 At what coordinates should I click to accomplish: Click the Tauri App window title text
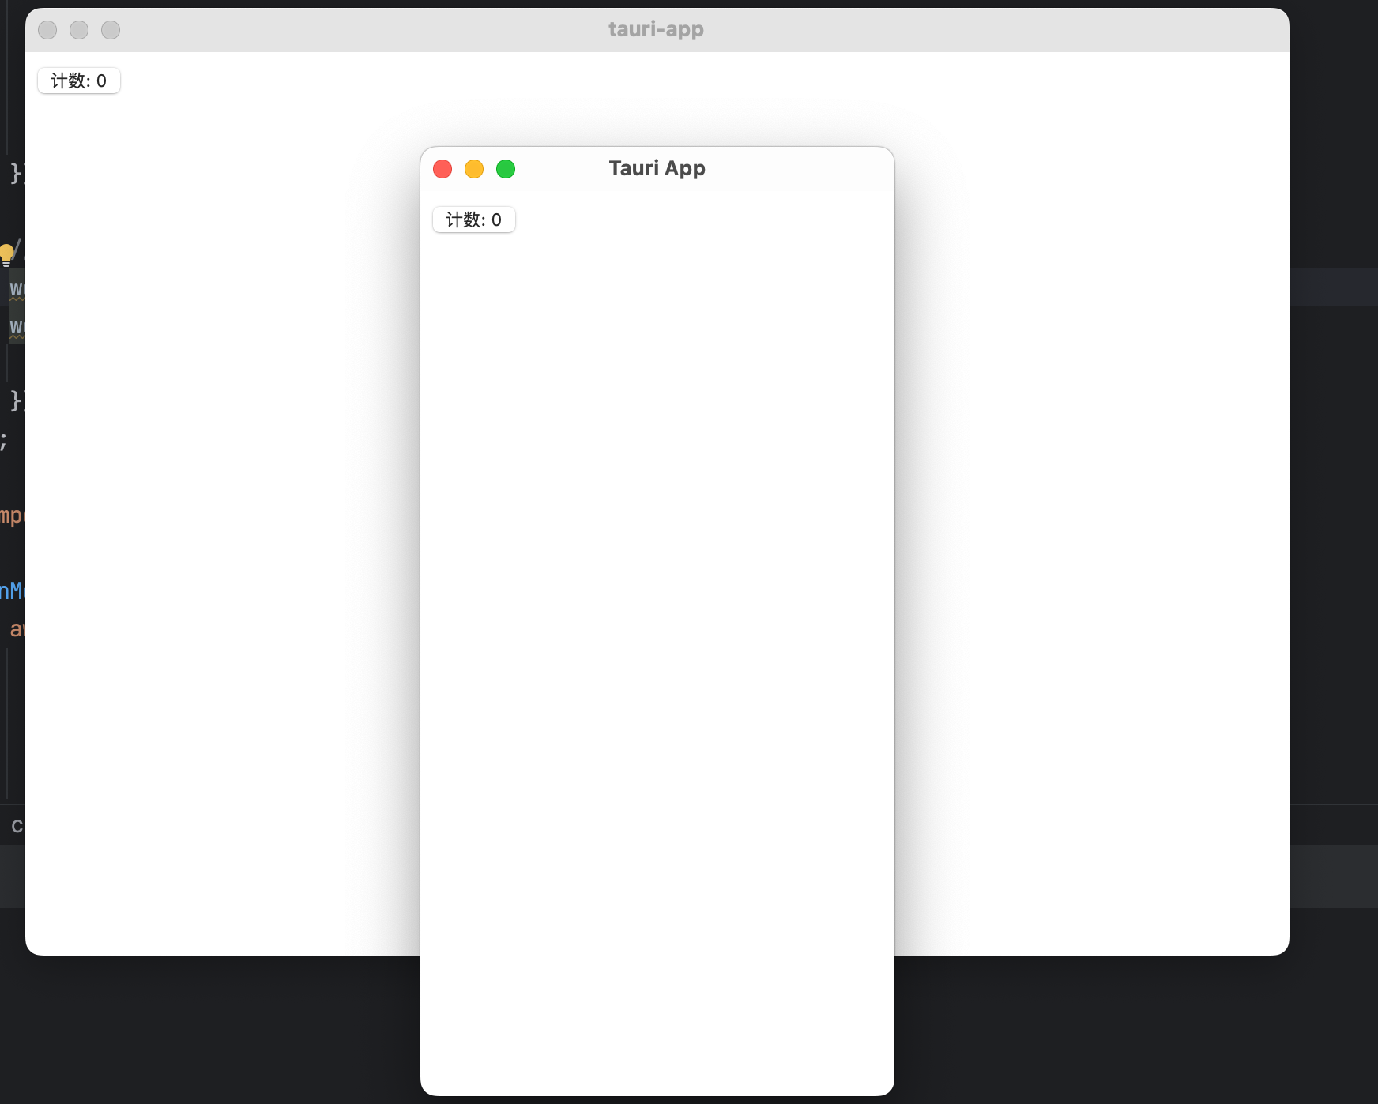tap(657, 168)
